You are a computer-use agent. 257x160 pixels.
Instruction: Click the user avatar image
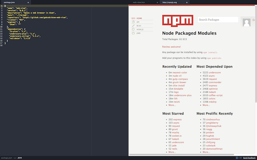click(246, 22)
